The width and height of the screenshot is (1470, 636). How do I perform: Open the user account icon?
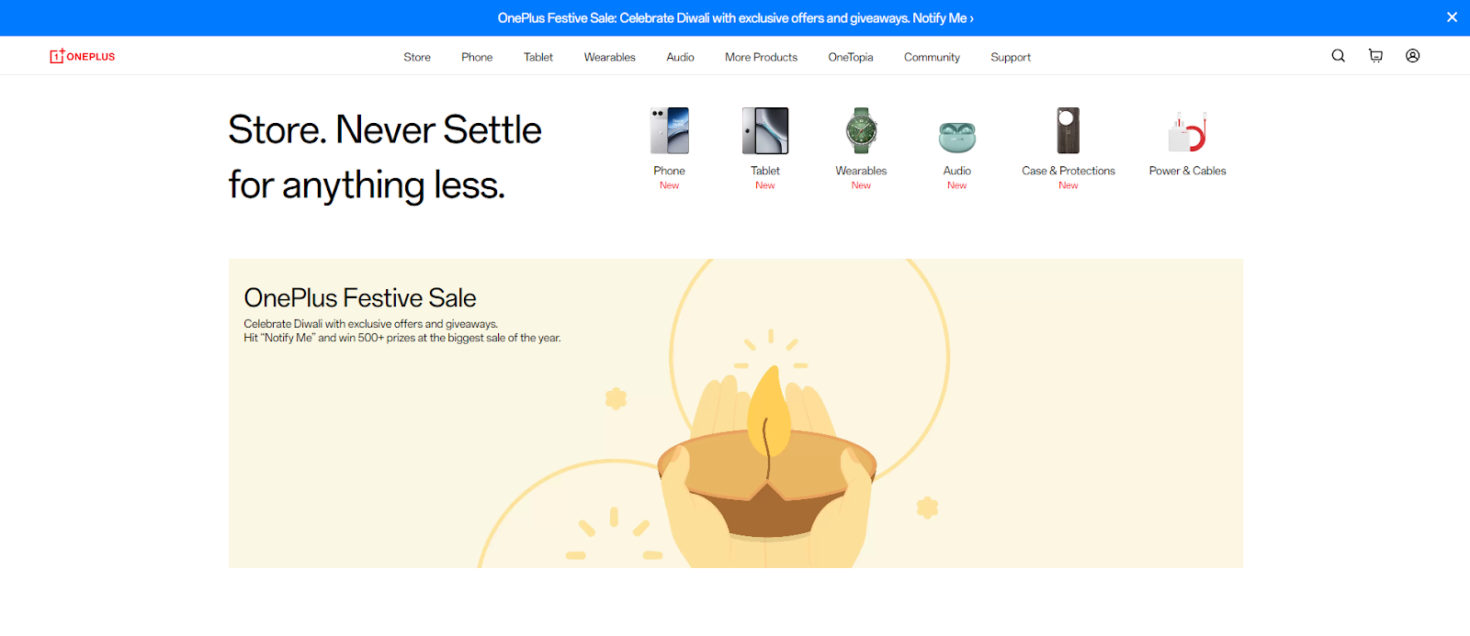(x=1413, y=56)
